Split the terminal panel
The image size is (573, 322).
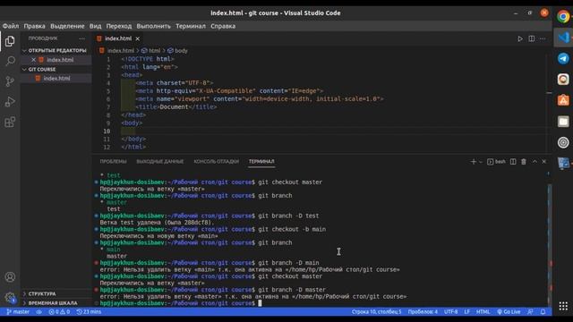point(513,161)
